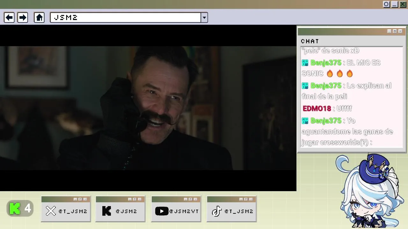Click Benja375 username on 'EL MIO ES SONIC'
The width and height of the screenshot is (408, 229).
pos(326,63)
